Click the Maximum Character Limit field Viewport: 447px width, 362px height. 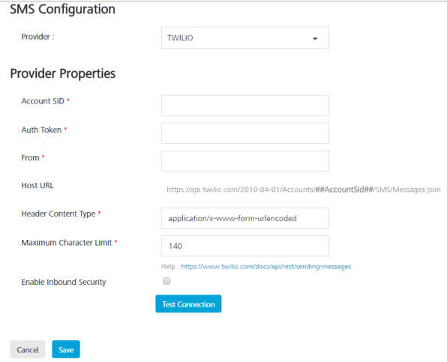click(x=245, y=246)
